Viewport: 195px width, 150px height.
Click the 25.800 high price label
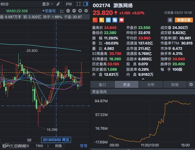coord(32,51)
